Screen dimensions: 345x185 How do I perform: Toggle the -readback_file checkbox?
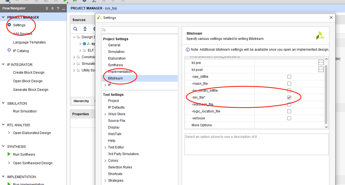click(x=289, y=104)
